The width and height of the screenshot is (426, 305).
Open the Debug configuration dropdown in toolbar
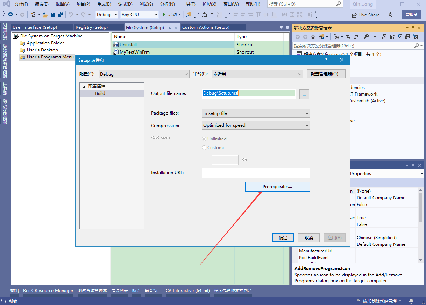[x=107, y=15]
